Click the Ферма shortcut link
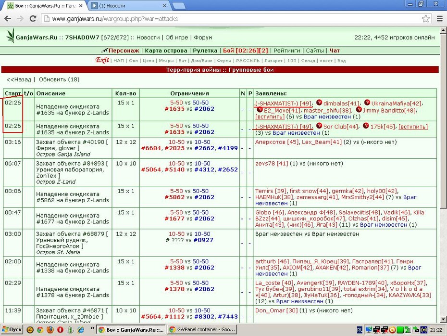Image resolution: width=447 pixels, height=336 pixels. click(224, 61)
